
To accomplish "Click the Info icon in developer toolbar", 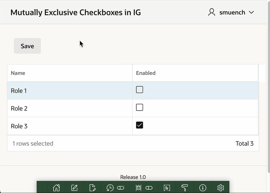I will pos(202,187).
